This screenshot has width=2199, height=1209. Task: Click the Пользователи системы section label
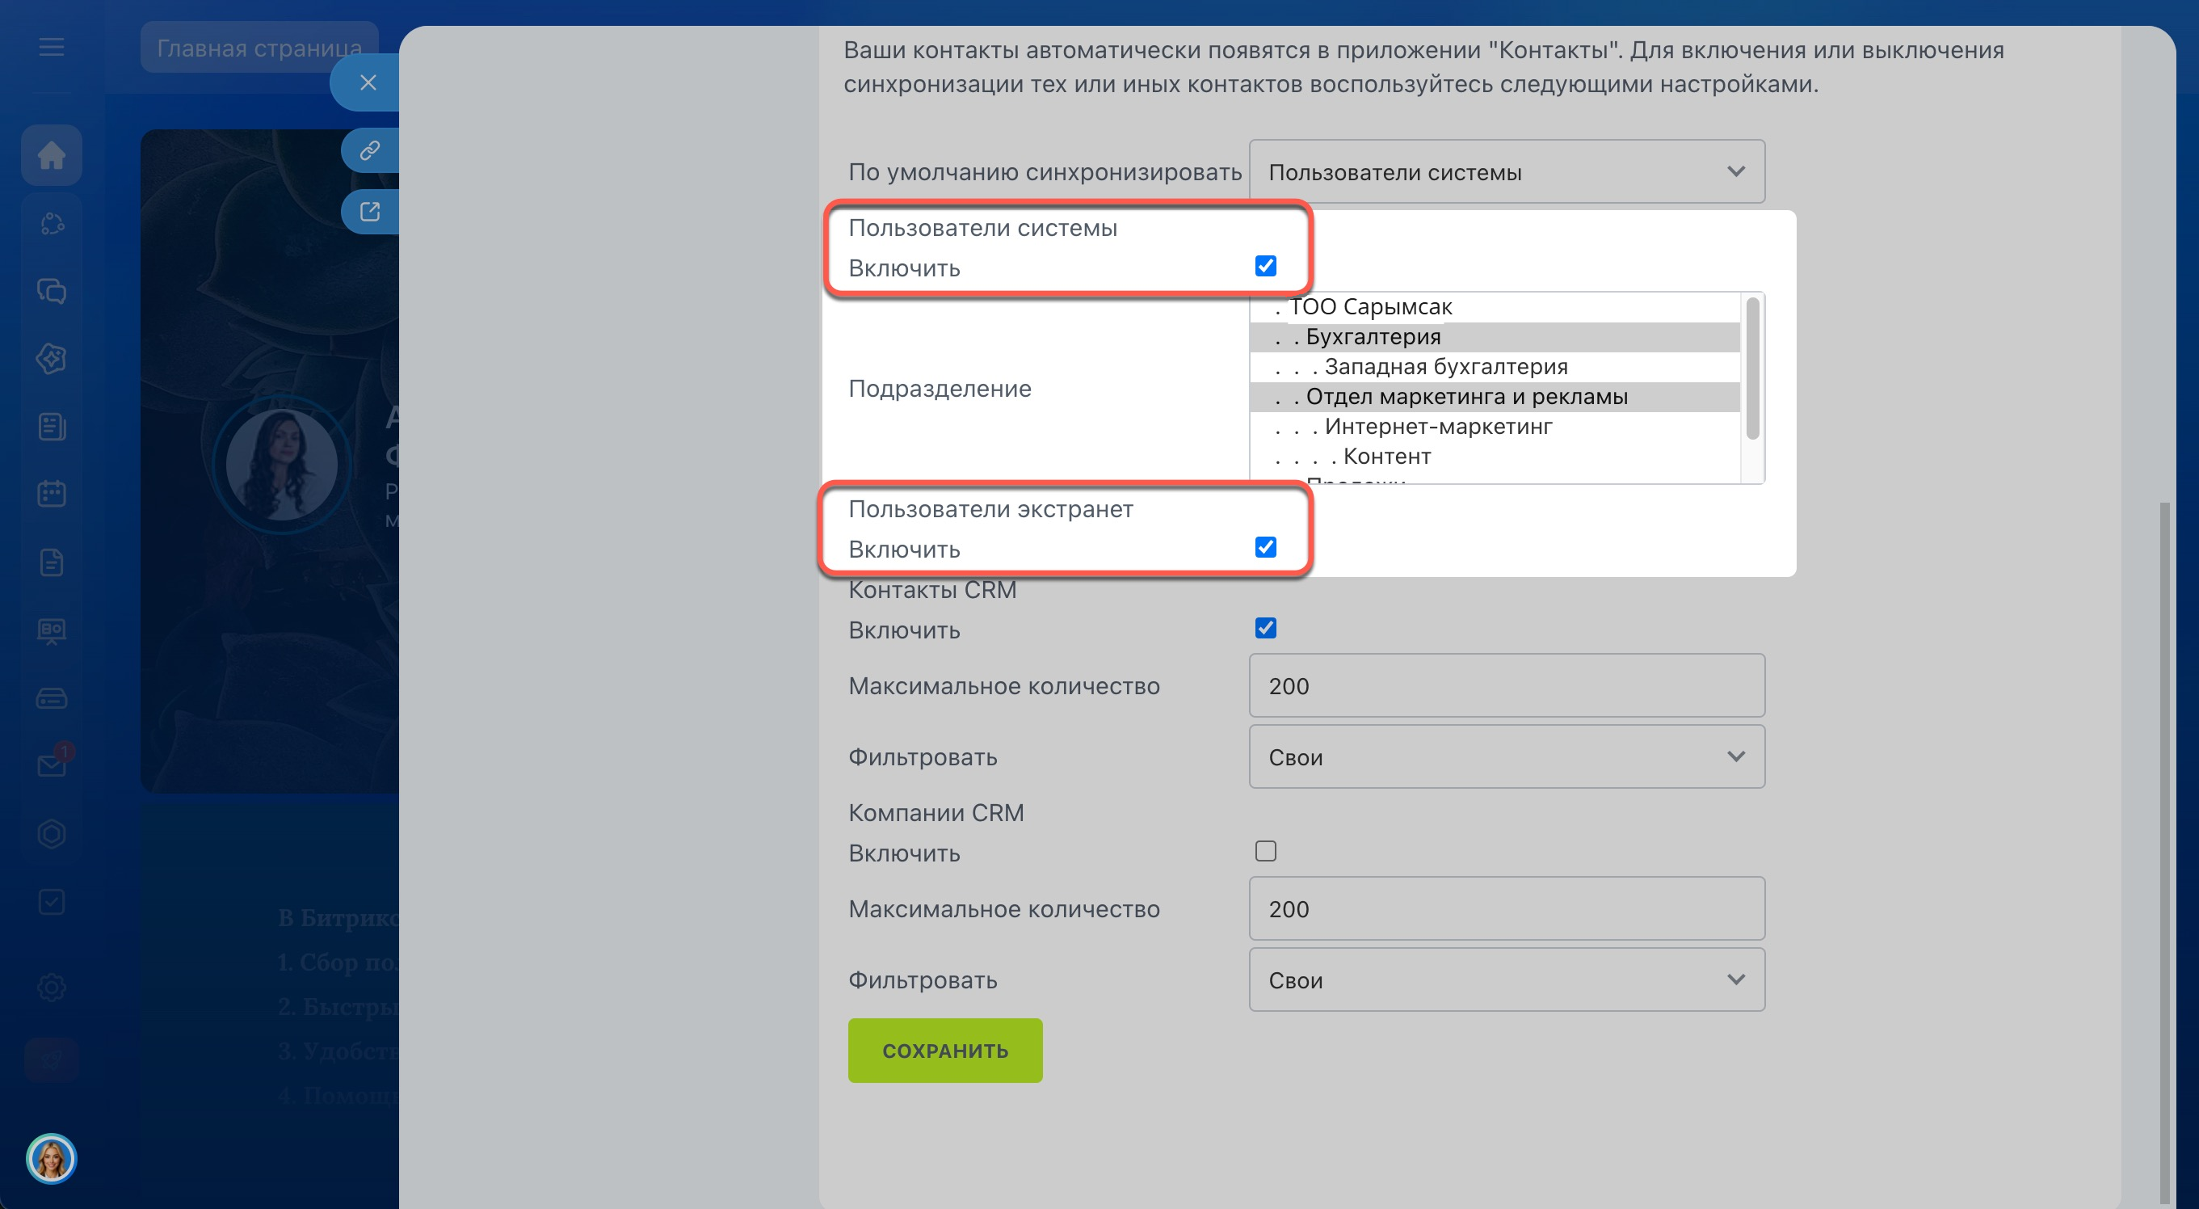tap(982, 228)
